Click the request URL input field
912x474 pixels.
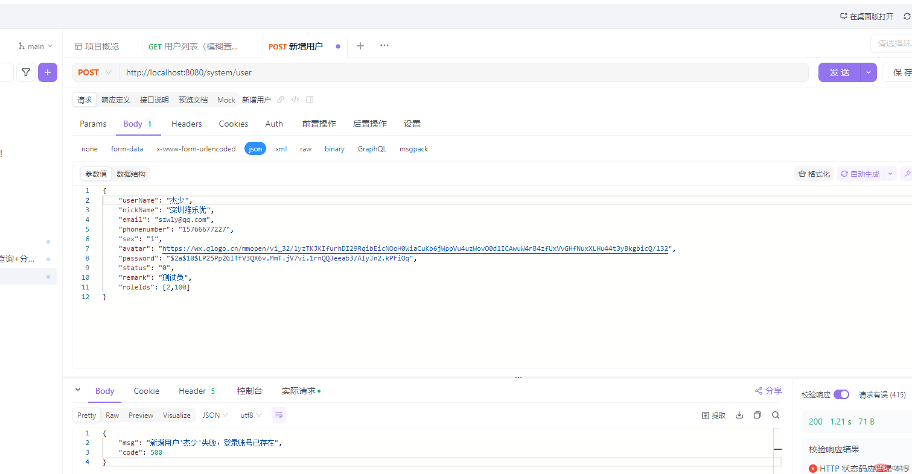point(459,72)
